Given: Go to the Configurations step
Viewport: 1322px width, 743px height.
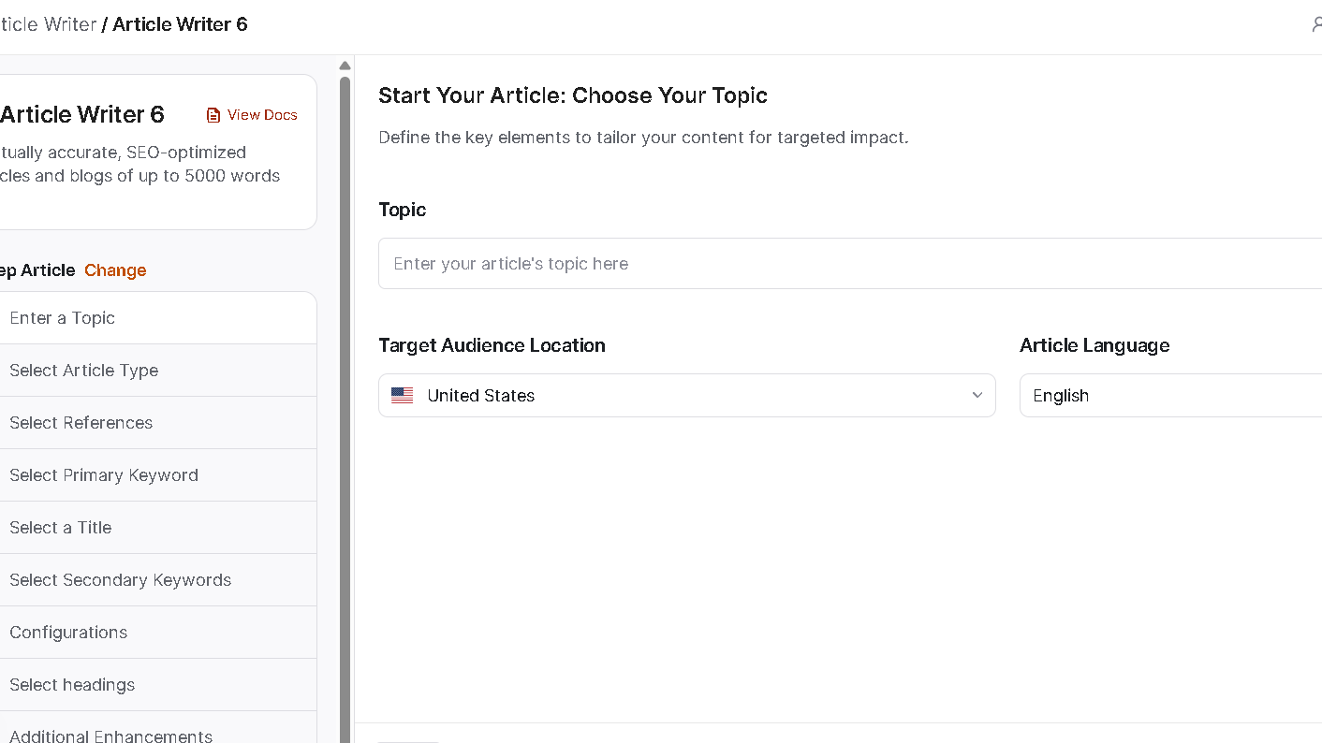Looking at the screenshot, I should point(156,633).
